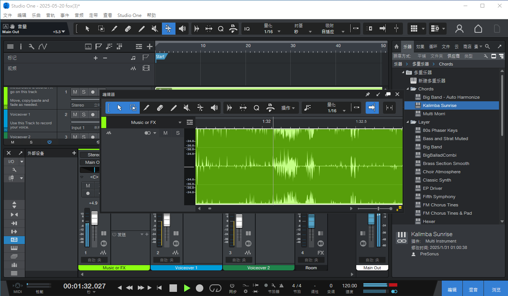This screenshot has height=296, width=508.
Task: Open the 文件 menu in the menu bar
Action: (8, 15)
